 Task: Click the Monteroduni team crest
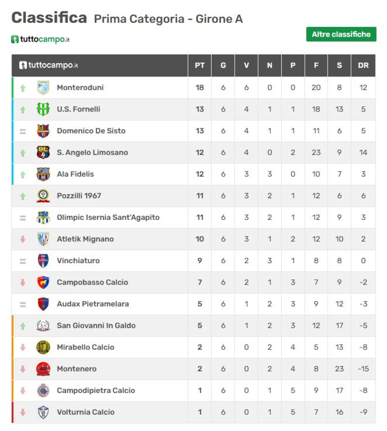(x=43, y=87)
